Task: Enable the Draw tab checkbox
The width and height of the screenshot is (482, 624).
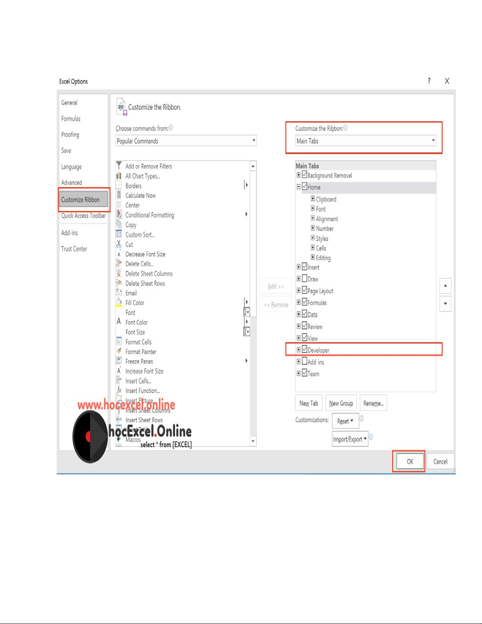Action: coord(305,279)
